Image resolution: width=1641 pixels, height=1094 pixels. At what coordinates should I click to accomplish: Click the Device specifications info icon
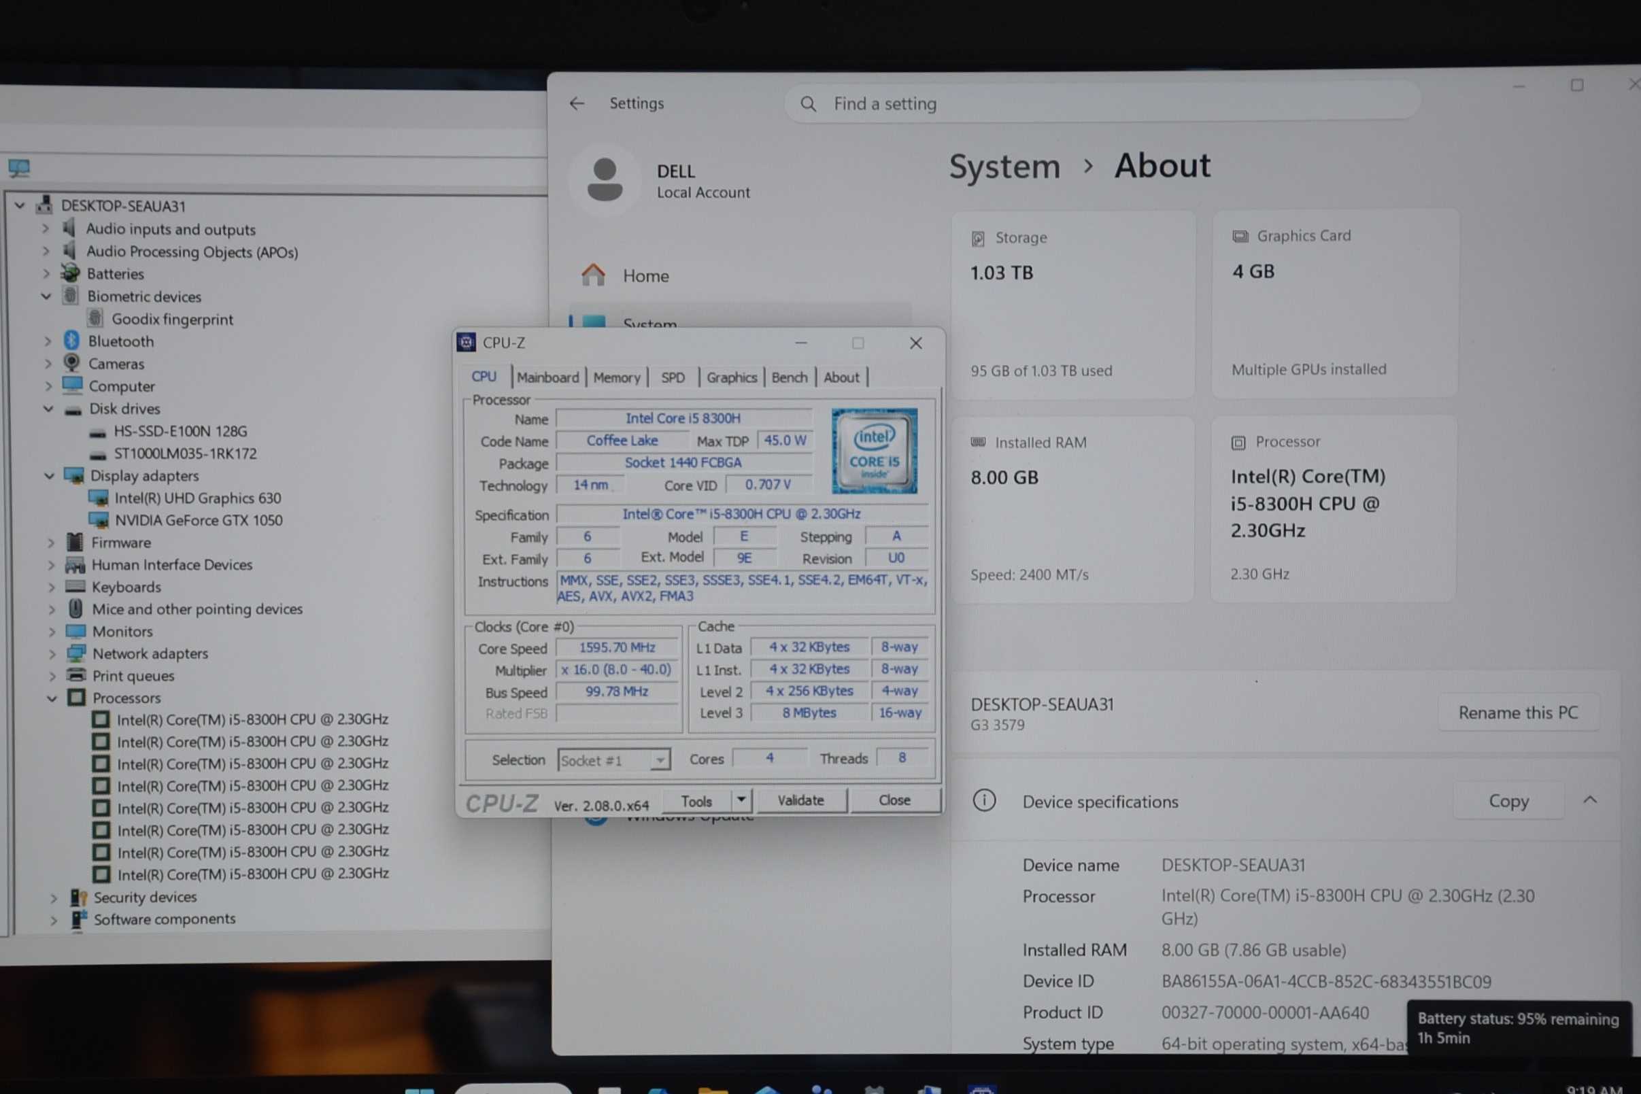[984, 800]
